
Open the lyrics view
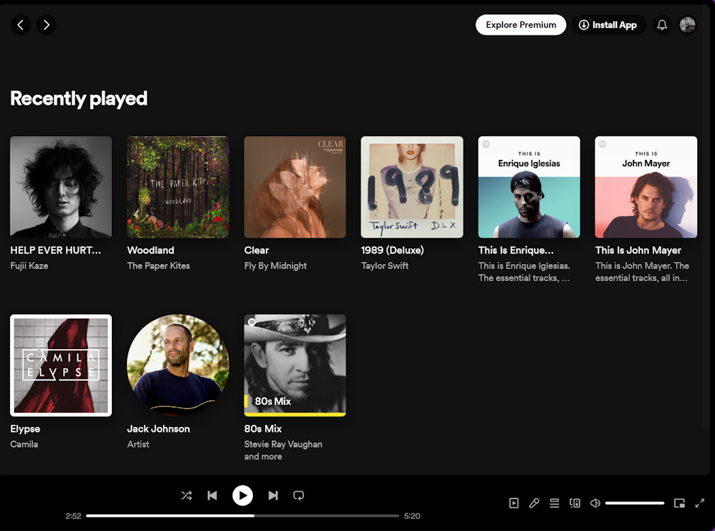tap(534, 503)
